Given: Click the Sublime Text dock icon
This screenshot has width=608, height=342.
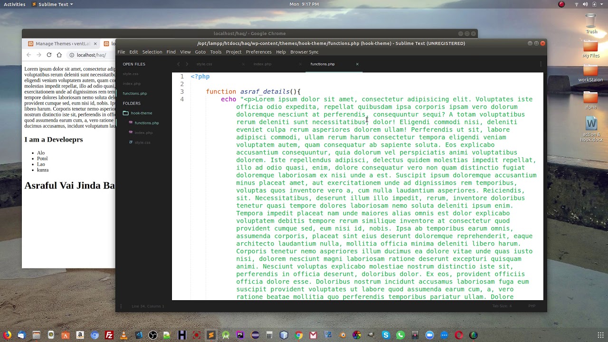Looking at the screenshot, I should 211,335.
